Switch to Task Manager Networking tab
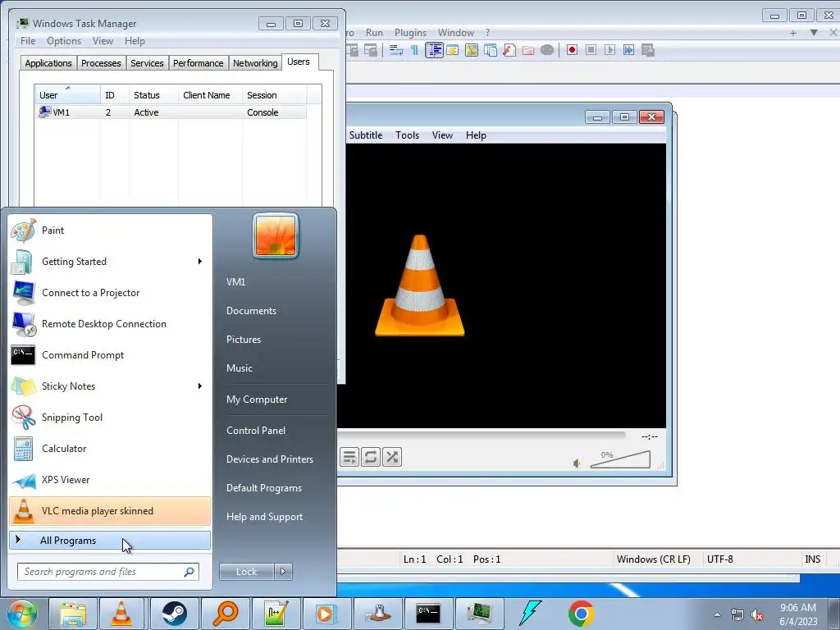The image size is (840, 630). coord(255,63)
